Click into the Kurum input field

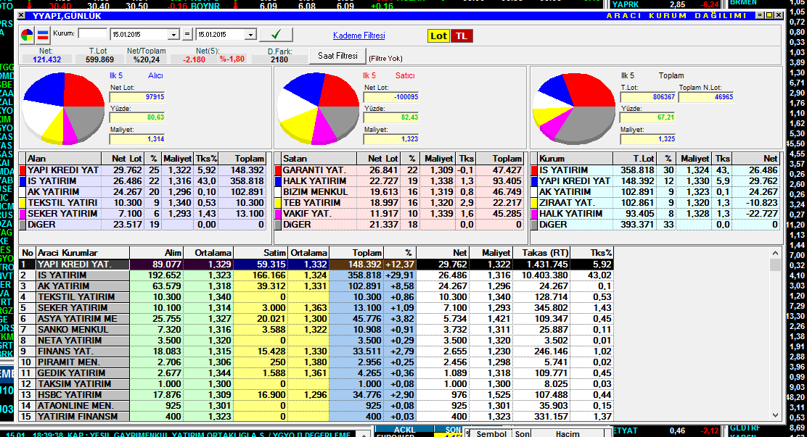(91, 34)
